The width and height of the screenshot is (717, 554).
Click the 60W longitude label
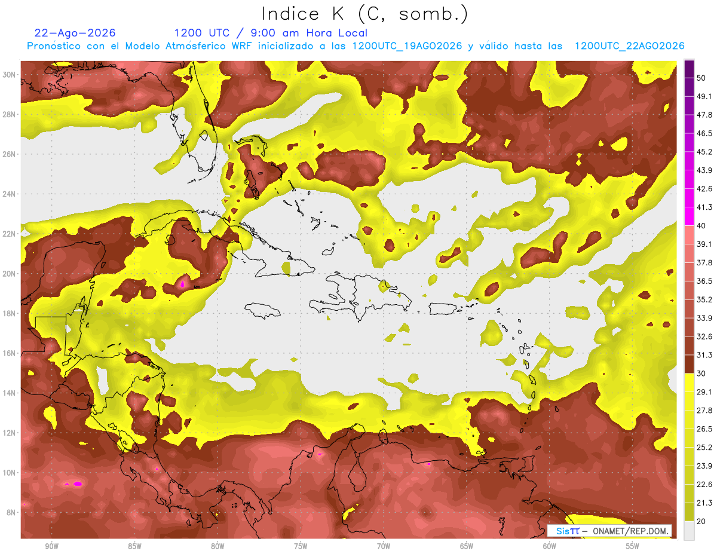click(x=550, y=546)
